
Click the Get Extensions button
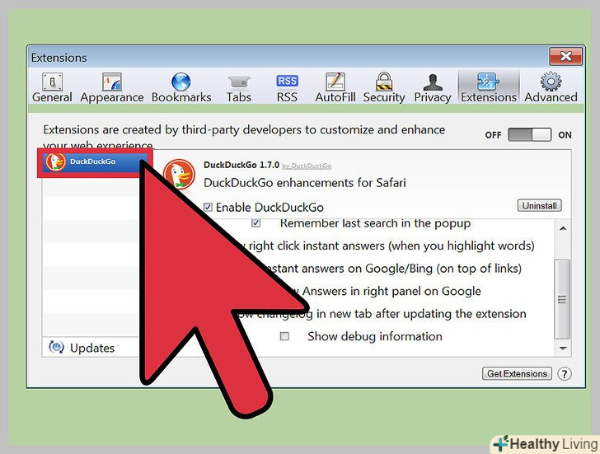tap(517, 374)
